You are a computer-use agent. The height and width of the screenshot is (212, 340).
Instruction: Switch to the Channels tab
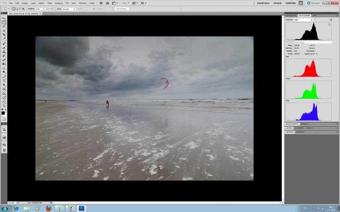click(299, 128)
